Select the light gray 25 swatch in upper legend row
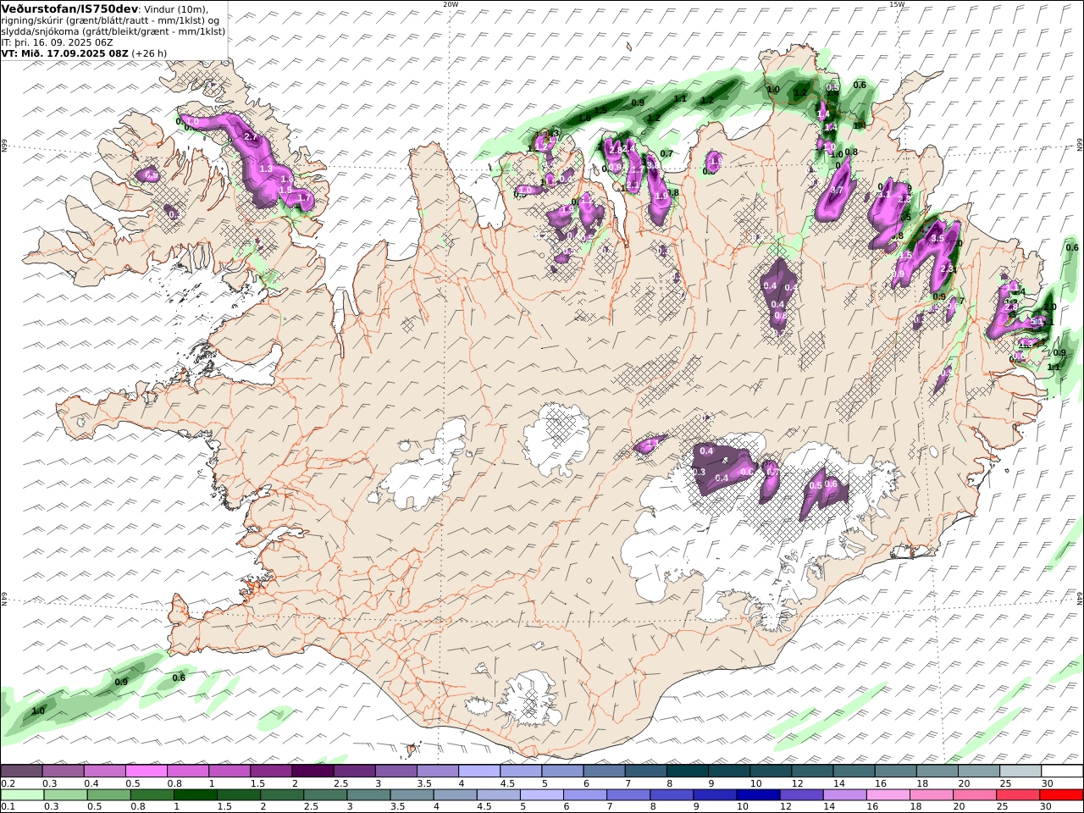The image size is (1084, 813). click(1020, 771)
